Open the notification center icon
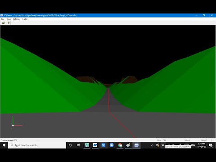This screenshot has width=216, height=162. [x=211, y=145]
